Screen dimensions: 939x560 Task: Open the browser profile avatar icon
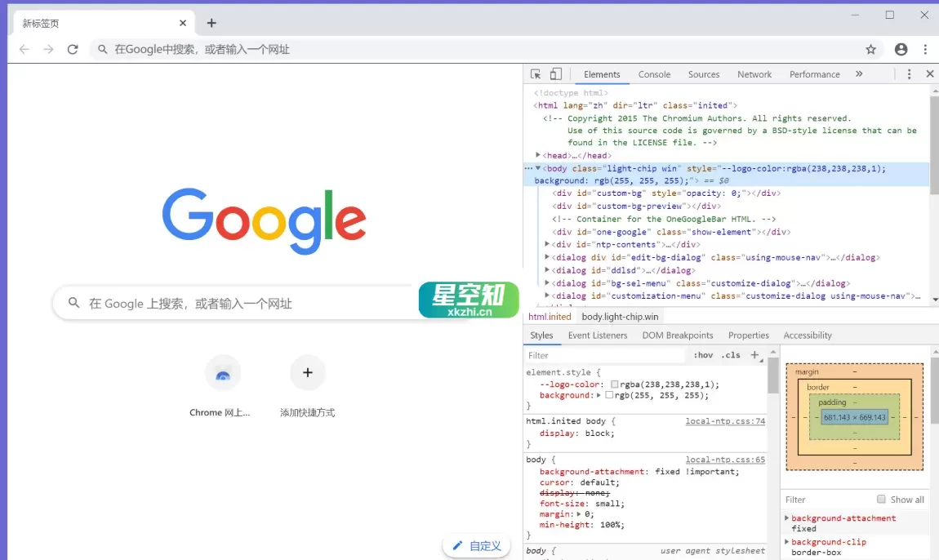[901, 49]
